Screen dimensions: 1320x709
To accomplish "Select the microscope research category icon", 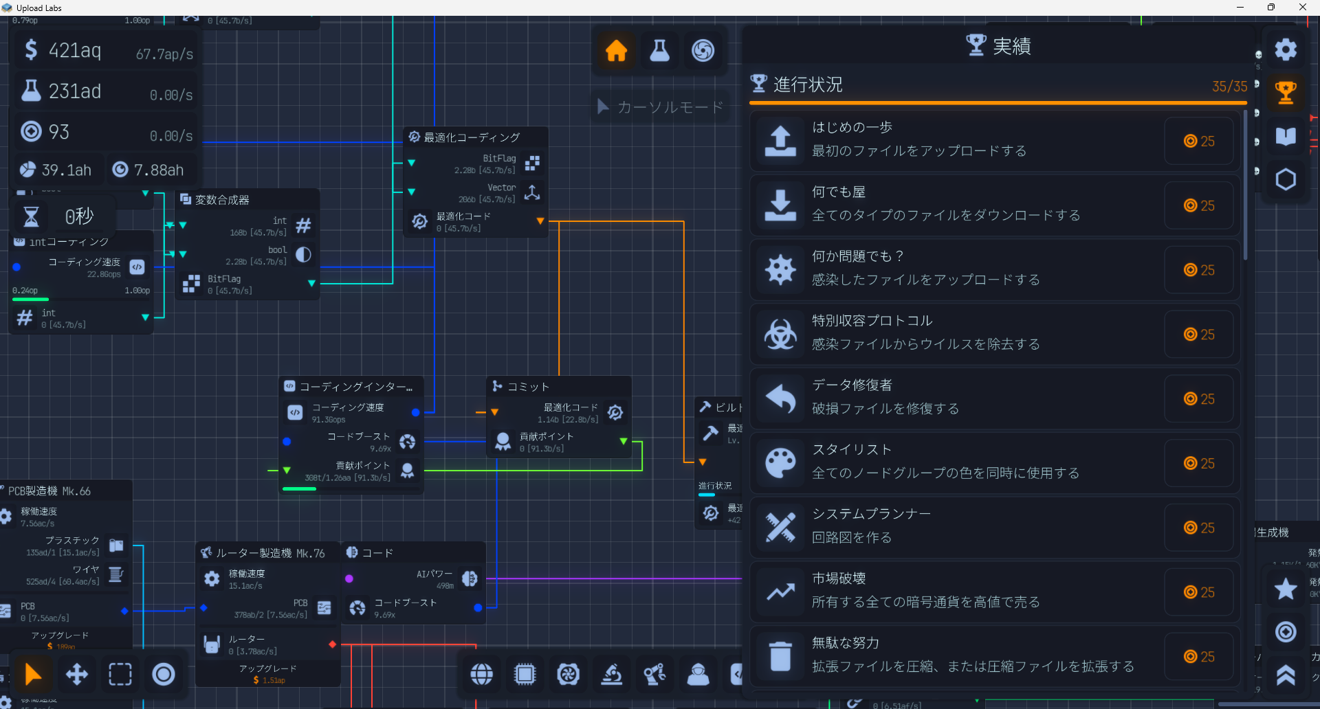I will 611,675.
